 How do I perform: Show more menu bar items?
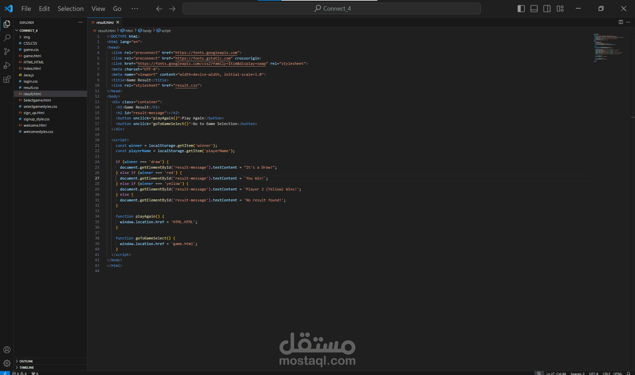pyautogui.click(x=135, y=9)
